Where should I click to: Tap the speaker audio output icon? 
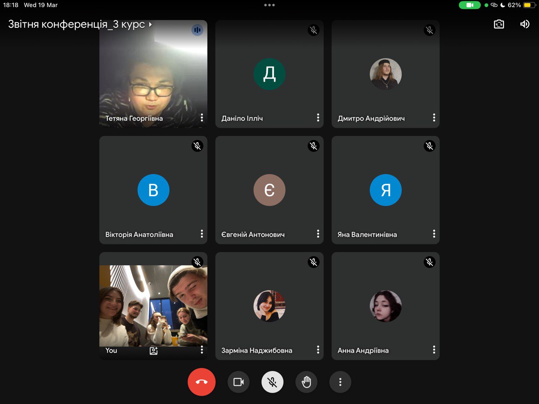point(525,24)
